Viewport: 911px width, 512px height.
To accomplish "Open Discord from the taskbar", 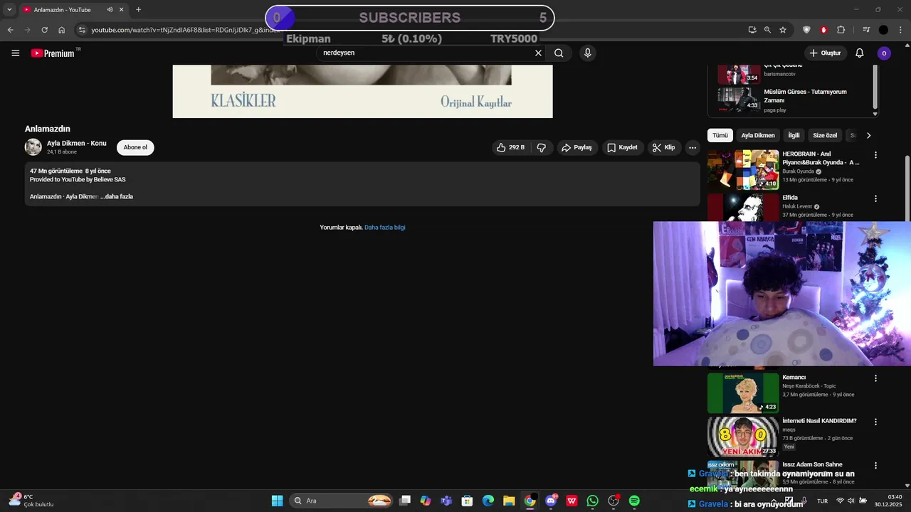I will point(551,501).
